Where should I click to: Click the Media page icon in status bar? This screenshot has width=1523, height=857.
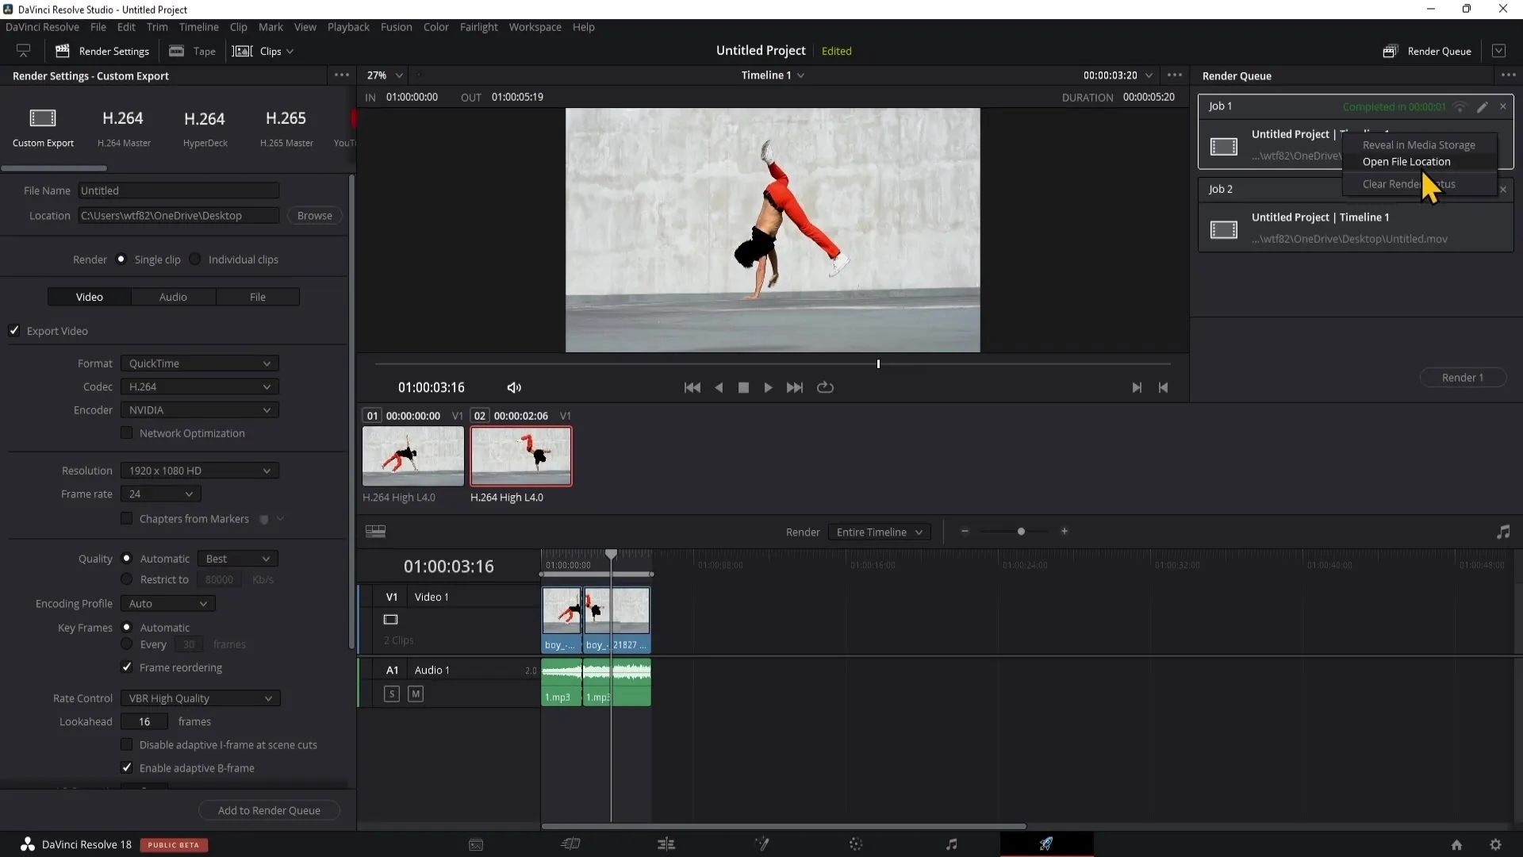476,844
